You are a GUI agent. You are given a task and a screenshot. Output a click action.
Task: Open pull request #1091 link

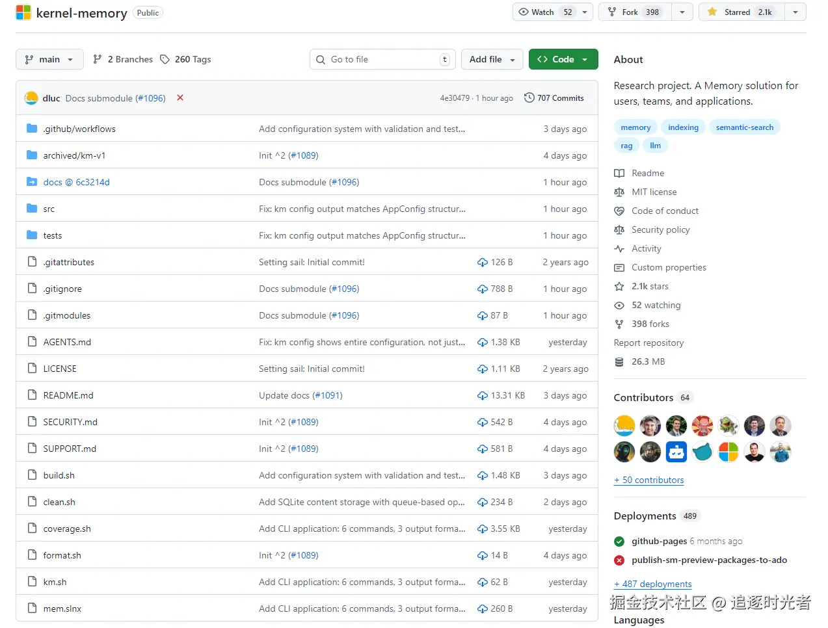click(328, 395)
